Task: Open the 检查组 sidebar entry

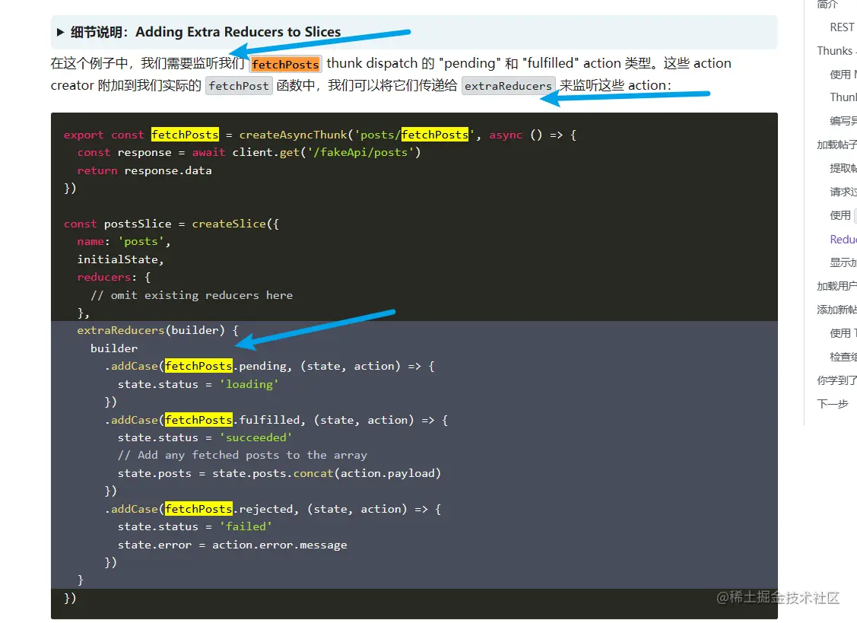Action: pos(843,357)
